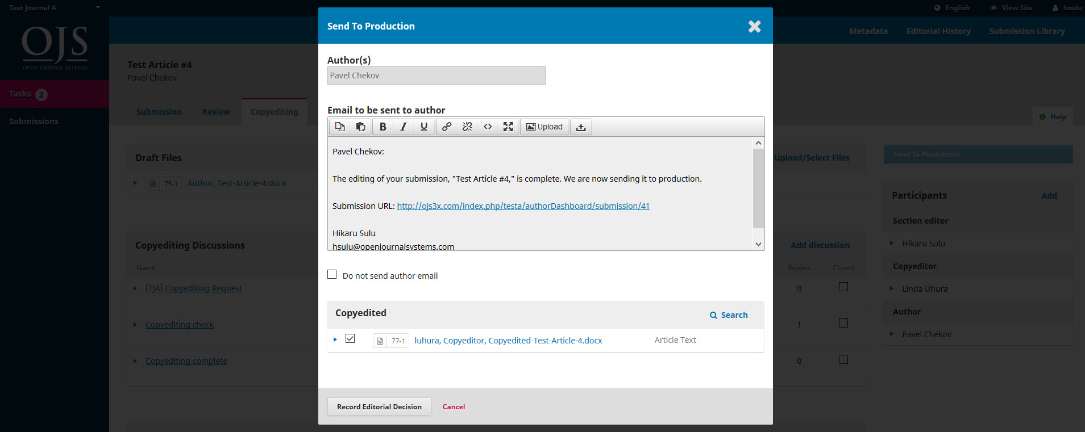Uncheck the Copyedited-Test-Article-4.docx file checkbox
Screen dimensions: 1085x432
tap(350, 338)
